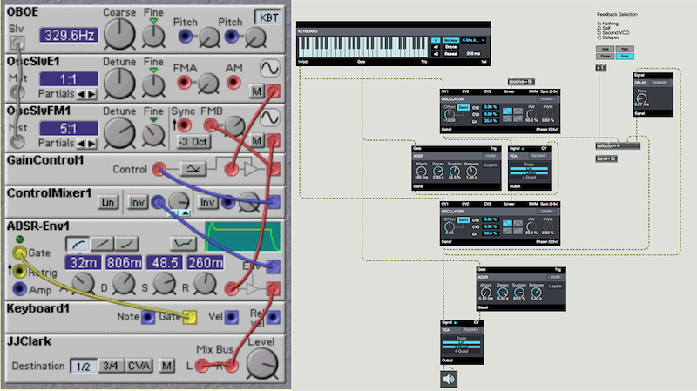Click the keyboard Drone mode button
Screen dimensions: 697x391
(x=450, y=47)
